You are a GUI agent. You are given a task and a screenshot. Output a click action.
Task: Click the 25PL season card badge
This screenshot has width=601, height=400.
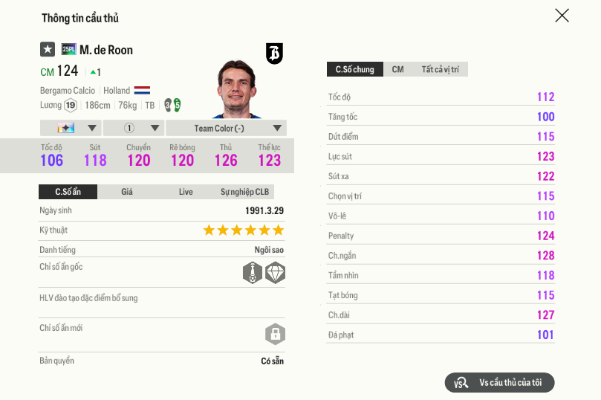68,50
